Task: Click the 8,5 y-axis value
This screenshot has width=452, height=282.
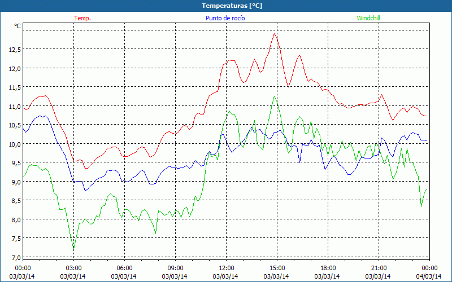Action: [x=16, y=200]
